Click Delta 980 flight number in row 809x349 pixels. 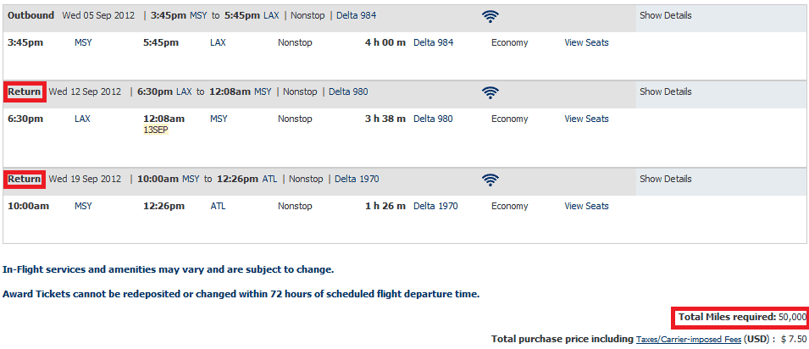[433, 119]
